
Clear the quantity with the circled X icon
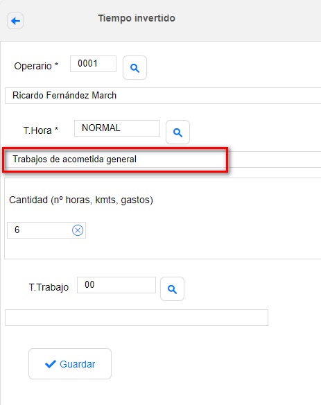[x=78, y=230]
